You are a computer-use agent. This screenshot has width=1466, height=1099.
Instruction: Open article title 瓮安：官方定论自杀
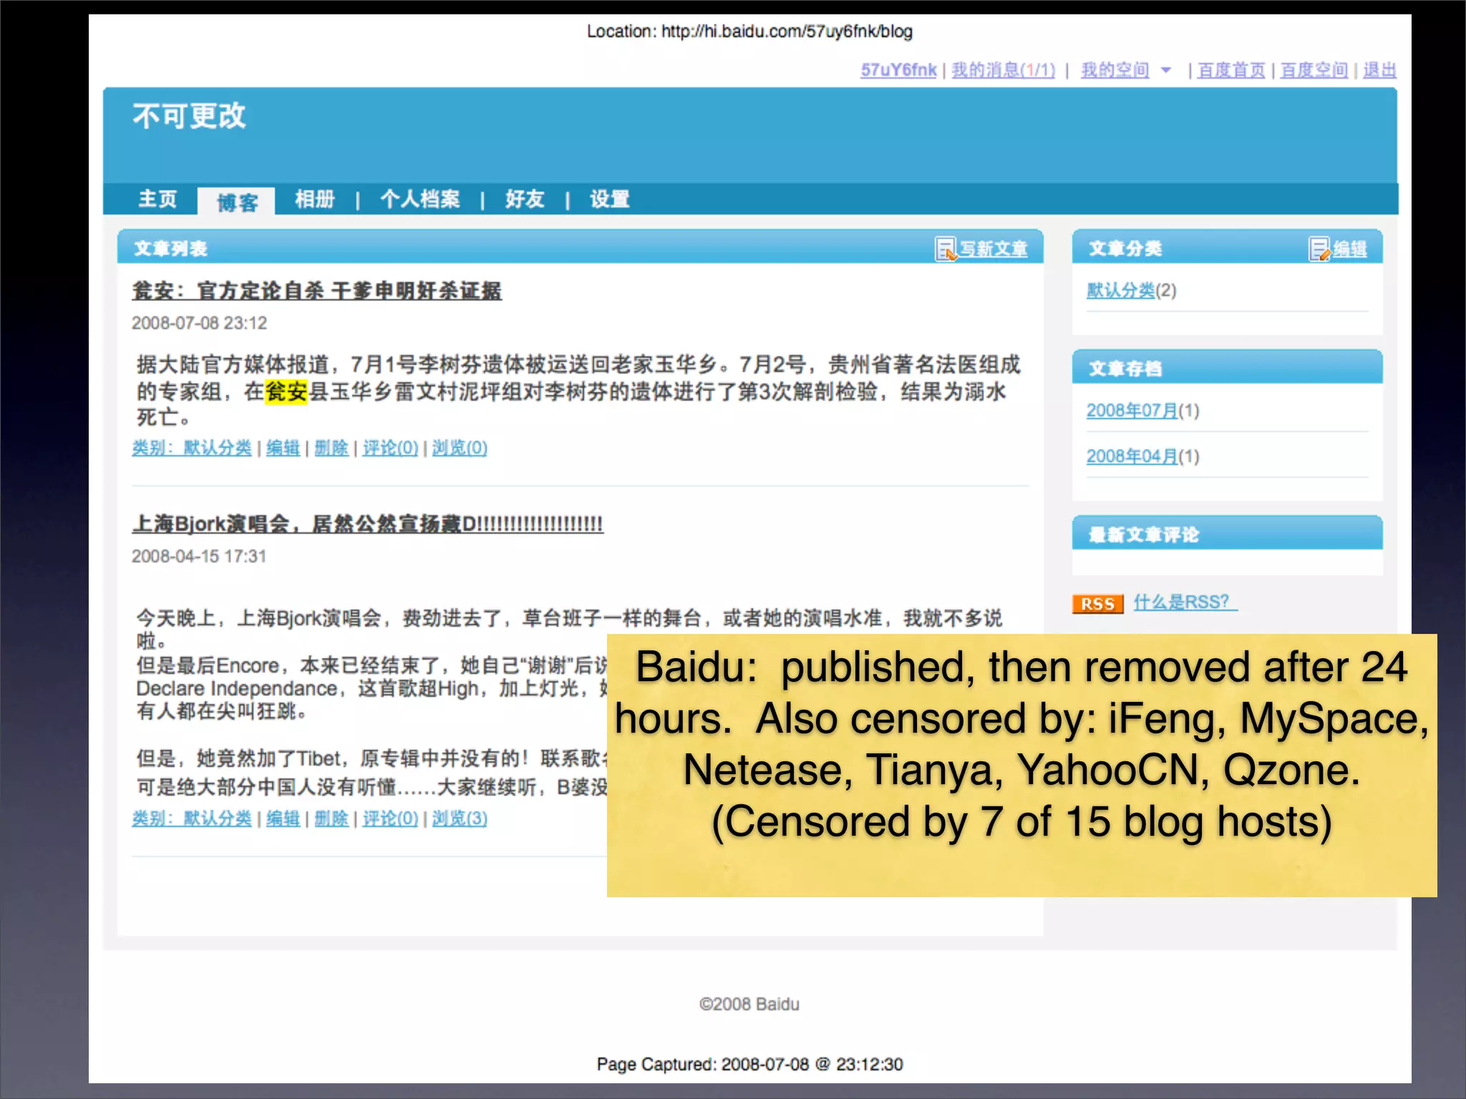(x=317, y=291)
